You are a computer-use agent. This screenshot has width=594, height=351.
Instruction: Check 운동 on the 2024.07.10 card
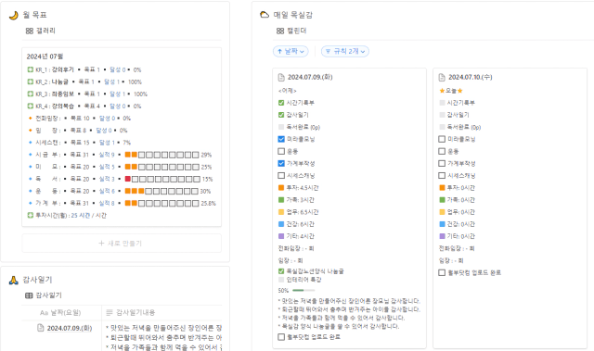[x=442, y=151]
